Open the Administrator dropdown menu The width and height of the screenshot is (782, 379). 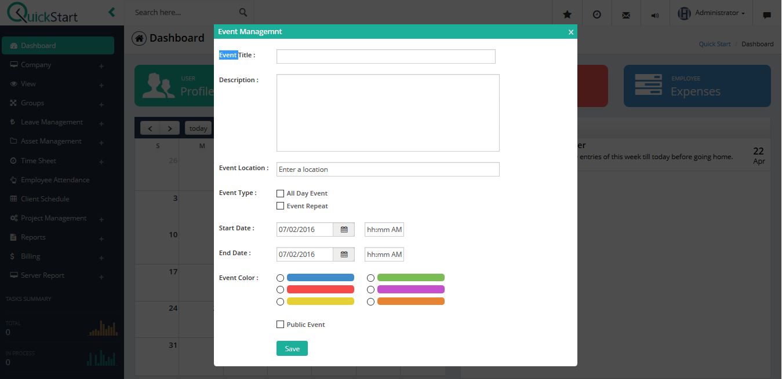(x=711, y=12)
